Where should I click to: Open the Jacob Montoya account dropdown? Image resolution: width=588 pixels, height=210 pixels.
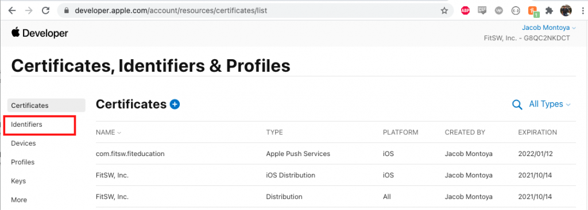click(x=549, y=28)
